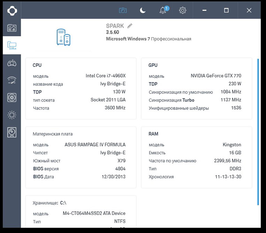Take a screenshot with the camera icon

click(x=123, y=10)
